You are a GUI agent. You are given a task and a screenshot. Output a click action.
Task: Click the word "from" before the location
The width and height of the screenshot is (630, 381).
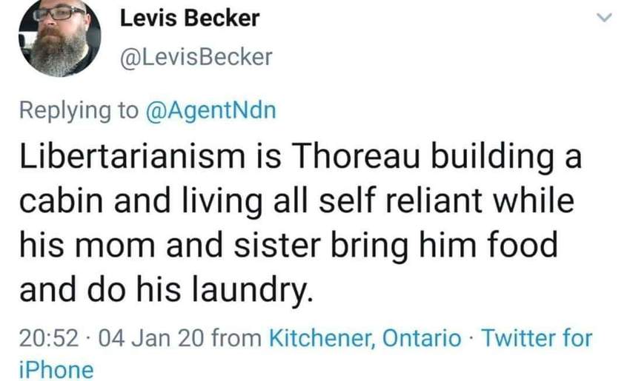coord(235,339)
